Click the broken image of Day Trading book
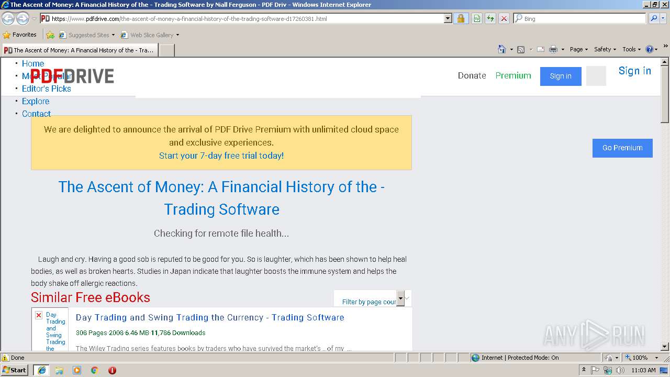670x377 pixels. point(39,315)
